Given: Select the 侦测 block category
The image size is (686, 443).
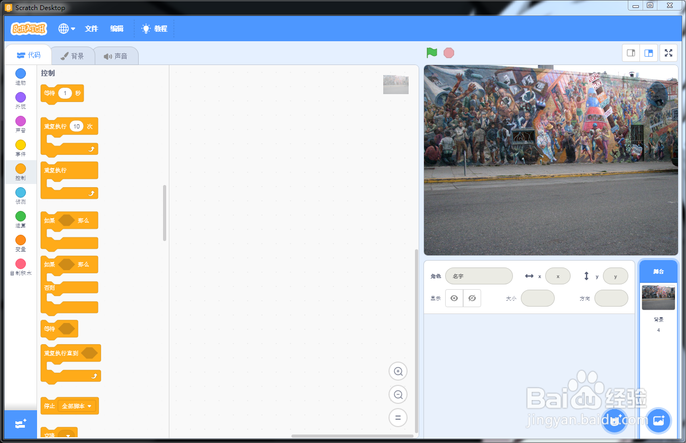Looking at the screenshot, I should pyautogui.click(x=20, y=196).
